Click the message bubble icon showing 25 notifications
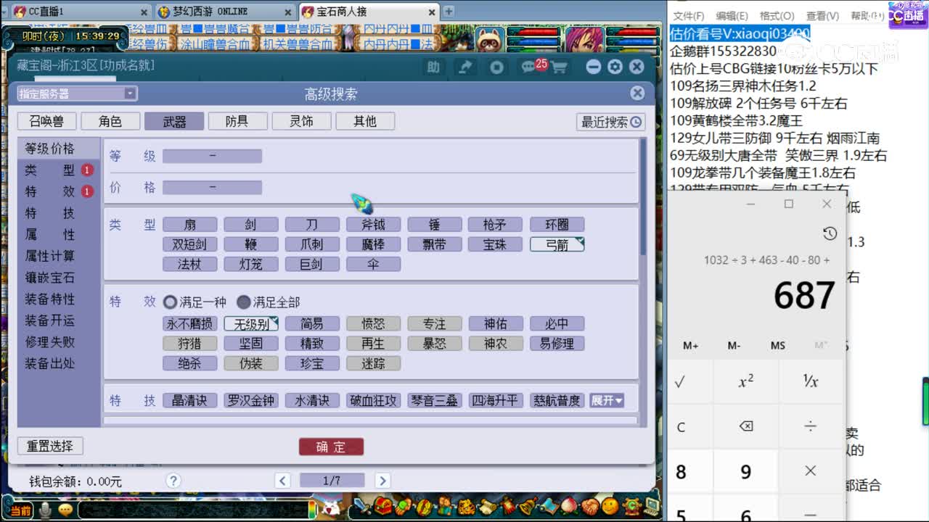Screen dimensions: 929x522 [x=528, y=67]
